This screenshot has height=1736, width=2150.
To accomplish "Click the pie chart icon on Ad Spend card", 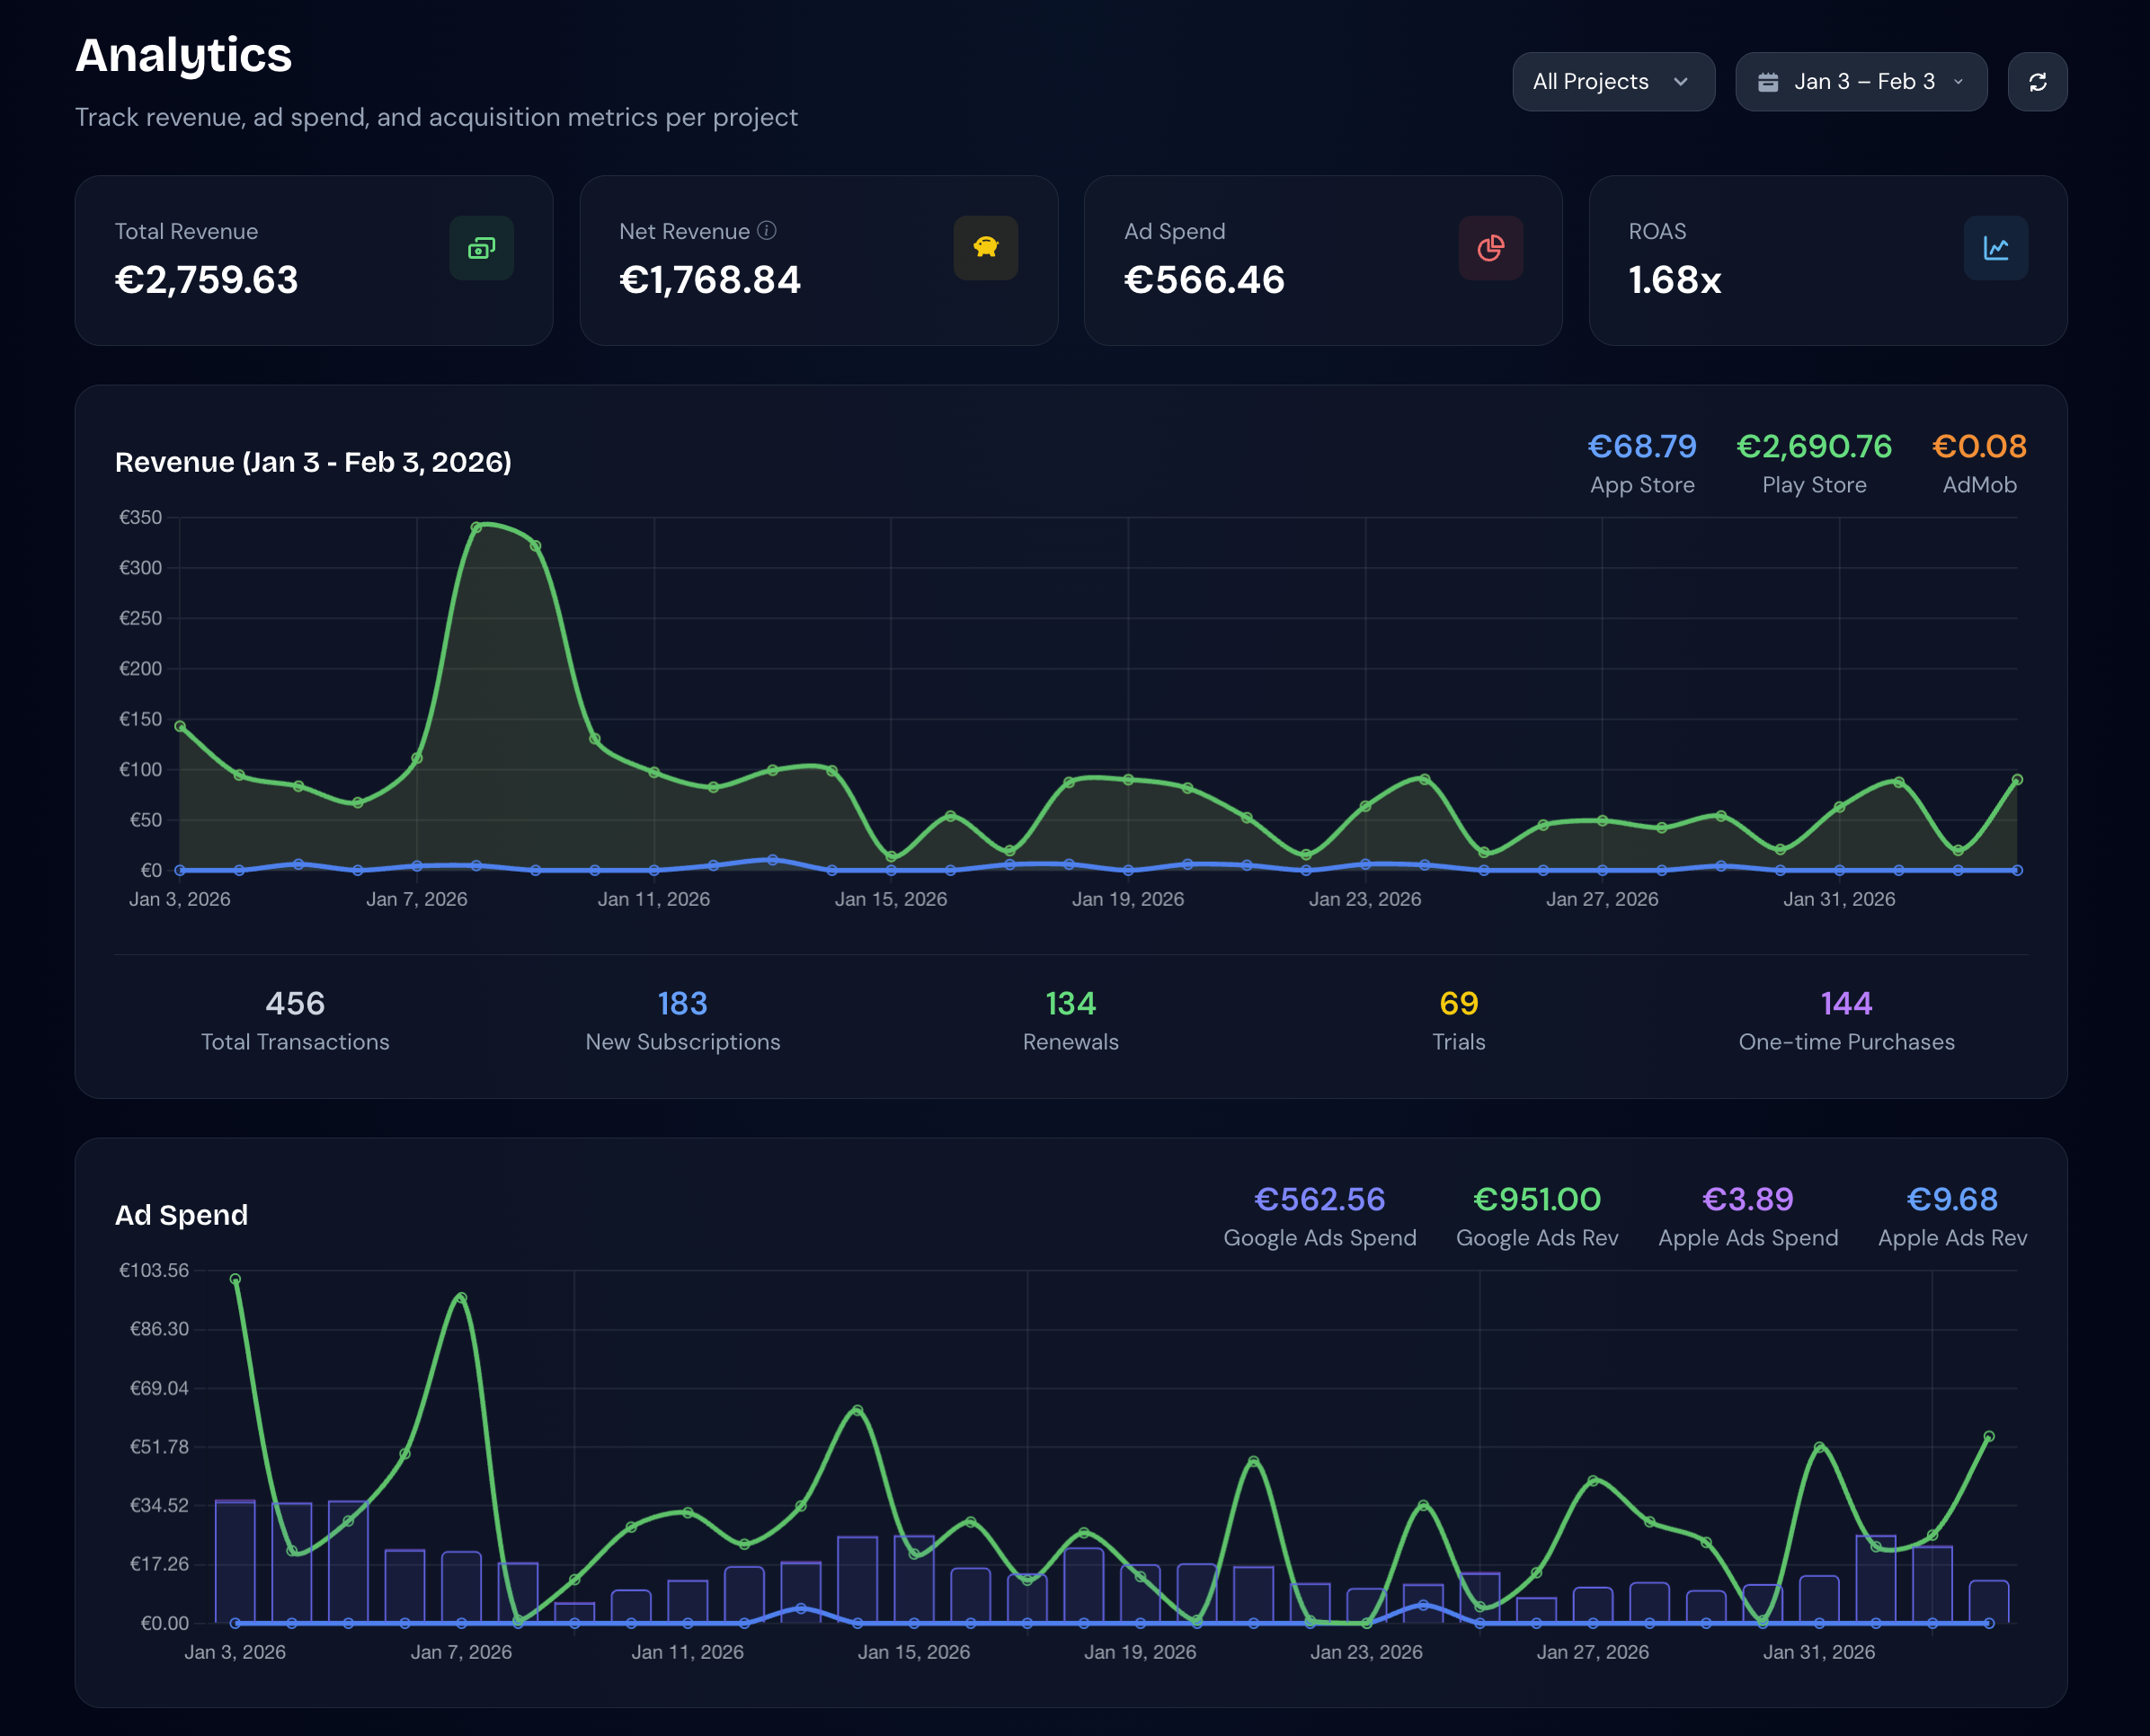I will coord(1492,248).
